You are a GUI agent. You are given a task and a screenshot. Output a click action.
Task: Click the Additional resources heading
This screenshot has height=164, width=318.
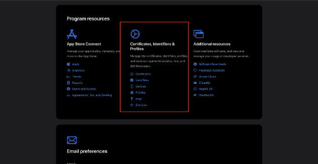click(x=212, y=44)
